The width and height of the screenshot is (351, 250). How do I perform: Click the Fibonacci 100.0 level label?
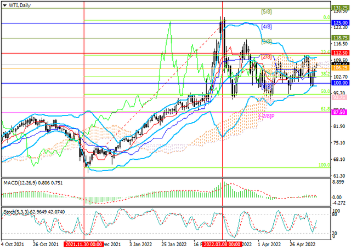[325, 165]
